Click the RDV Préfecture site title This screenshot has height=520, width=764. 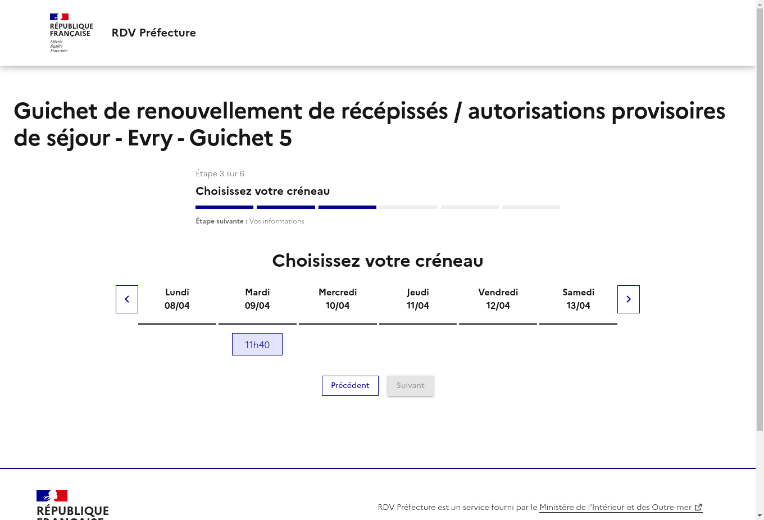pyautogui.click(x=154, y=33)
